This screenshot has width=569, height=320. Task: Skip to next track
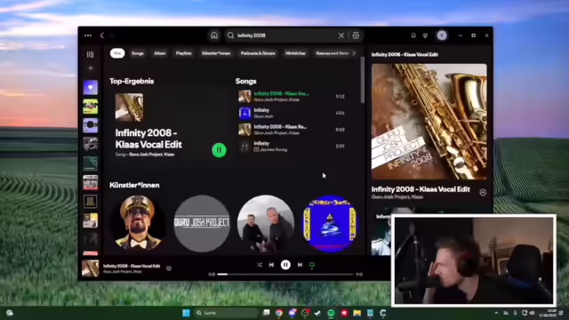point(300,265)
